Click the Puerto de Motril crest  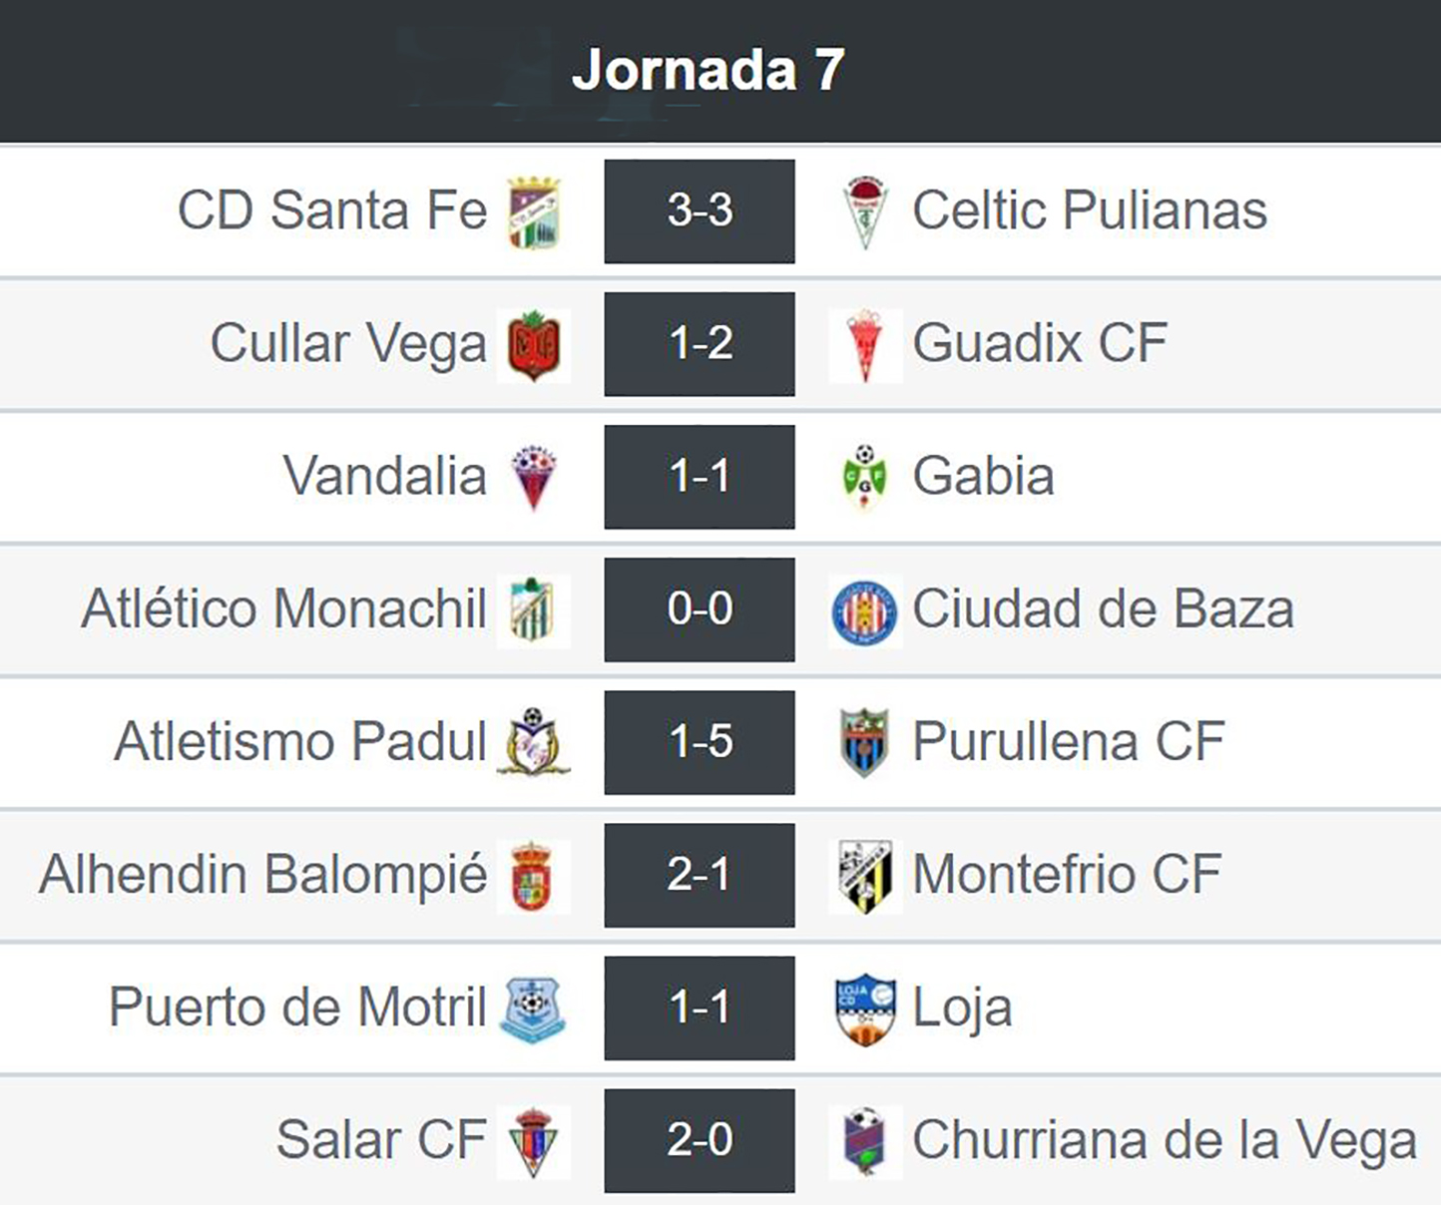click(x=534, y=1008)
